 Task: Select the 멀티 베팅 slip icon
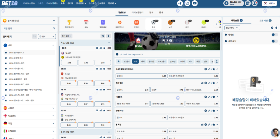103,22
